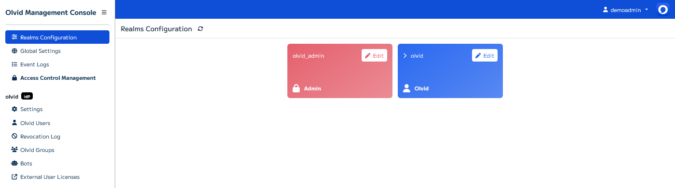Open olvid realm Settings

(x=57, y=109)
